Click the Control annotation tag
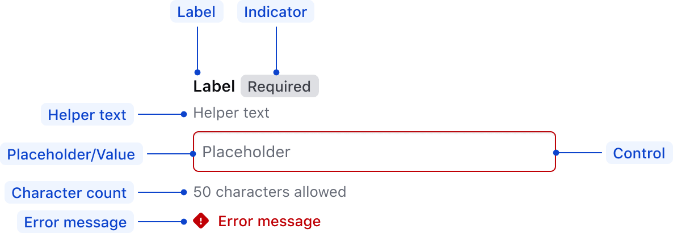The width and height of the screenshot is (673, 233). (639, 153)
